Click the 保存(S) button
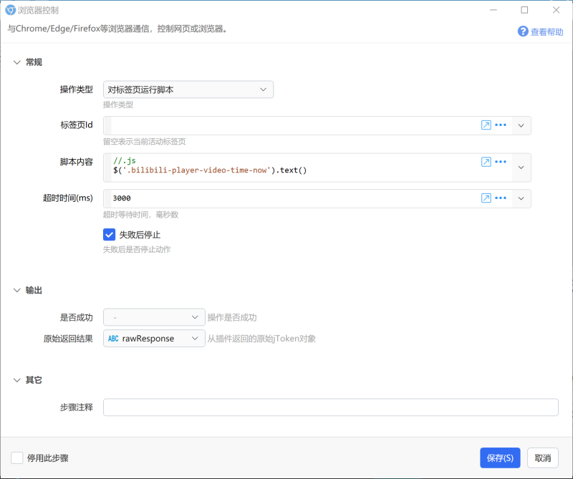 tap(500, 458)
